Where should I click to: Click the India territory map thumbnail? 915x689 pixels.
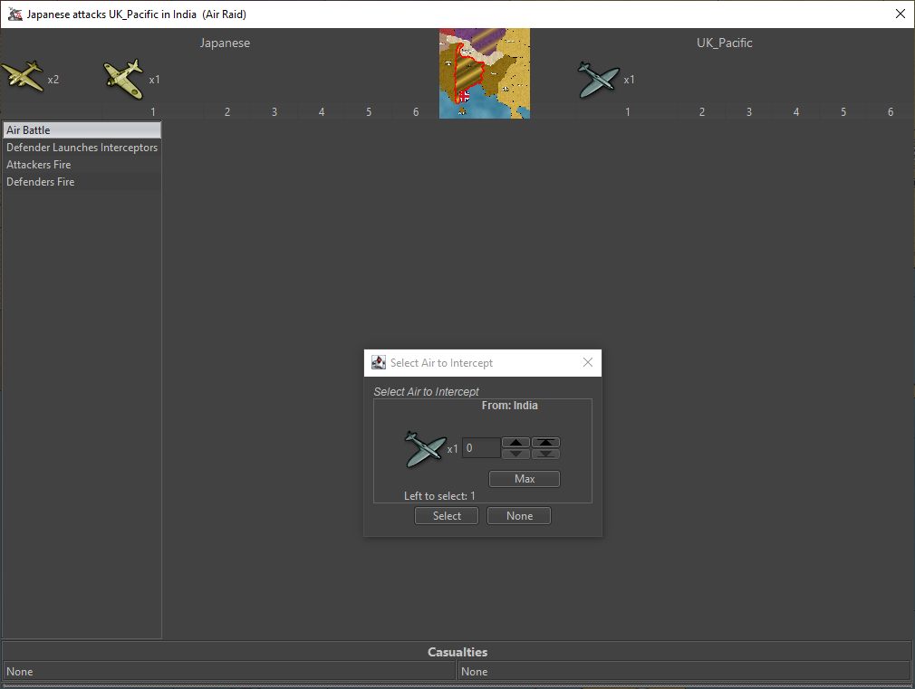coord(485,73)
